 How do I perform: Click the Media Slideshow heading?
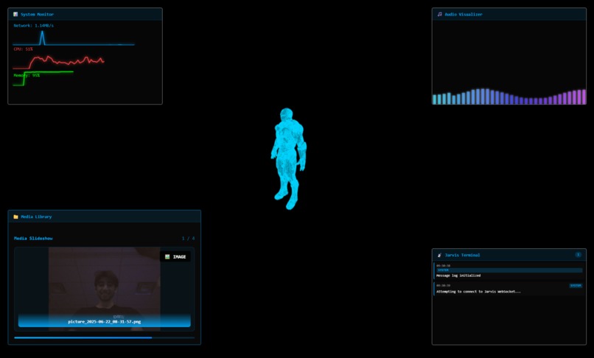pyautogui.click(x=33, y=238)
